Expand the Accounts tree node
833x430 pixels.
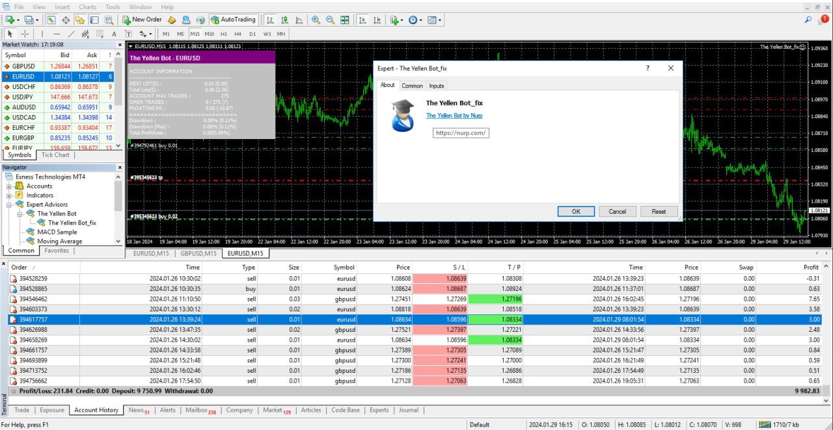click(10, 186)
